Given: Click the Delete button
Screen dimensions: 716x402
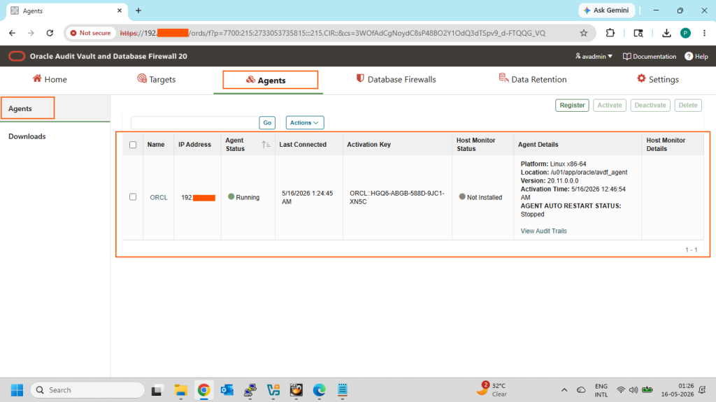Looking at the screenshot, I should point(688,105).
